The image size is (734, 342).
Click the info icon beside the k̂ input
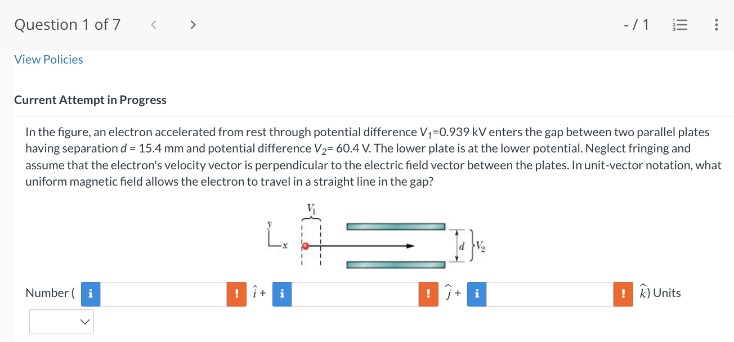476,294
